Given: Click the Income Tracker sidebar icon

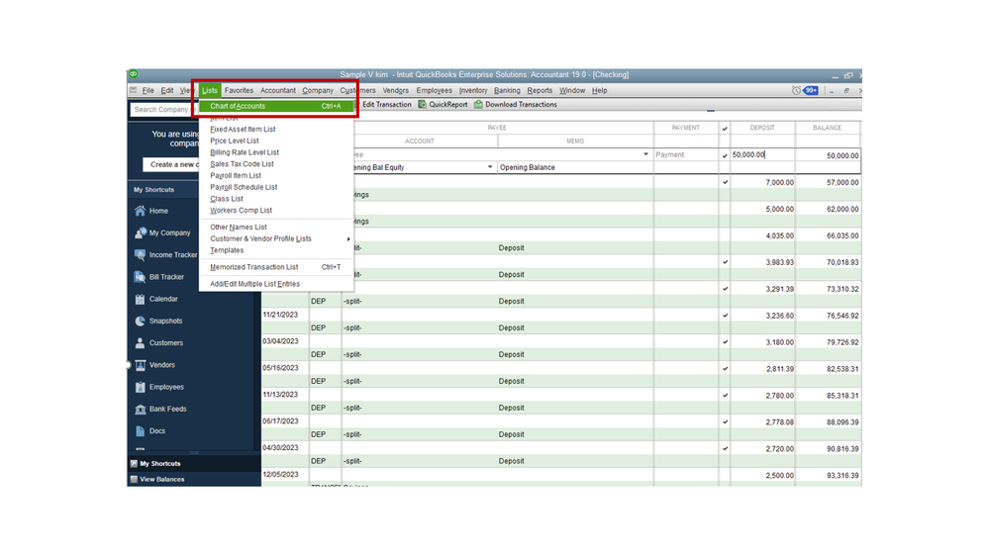Looking at the screenshot, I should (x=140, y=255).
